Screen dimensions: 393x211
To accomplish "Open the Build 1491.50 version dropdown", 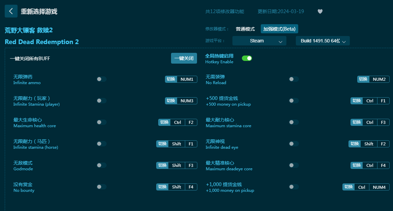I will pyautogui.click(x=323, y=41).
